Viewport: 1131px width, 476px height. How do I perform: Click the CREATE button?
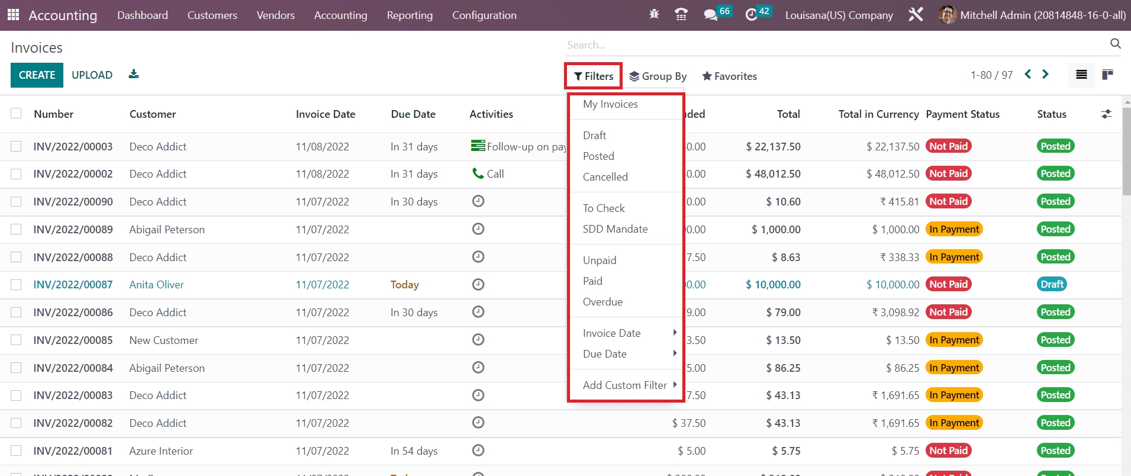pyautogui.click(x=37, y=75)
